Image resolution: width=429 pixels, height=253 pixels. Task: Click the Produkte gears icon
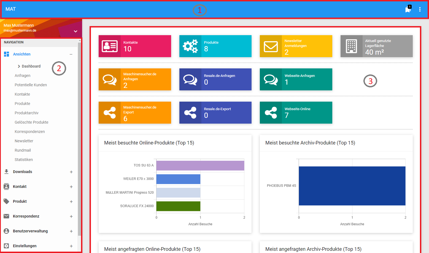point(190,46)
